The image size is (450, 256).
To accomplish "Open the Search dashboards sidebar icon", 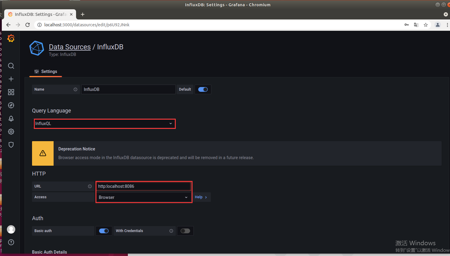I will click(11, 66).
